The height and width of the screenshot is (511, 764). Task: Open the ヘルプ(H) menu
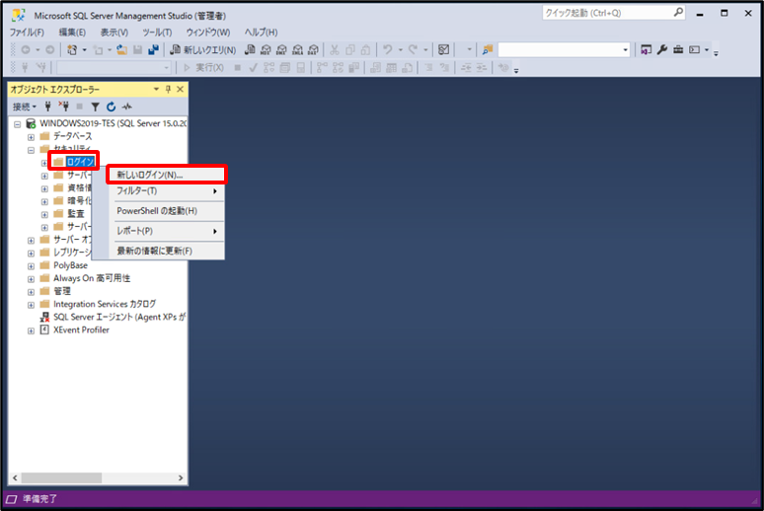262,33
